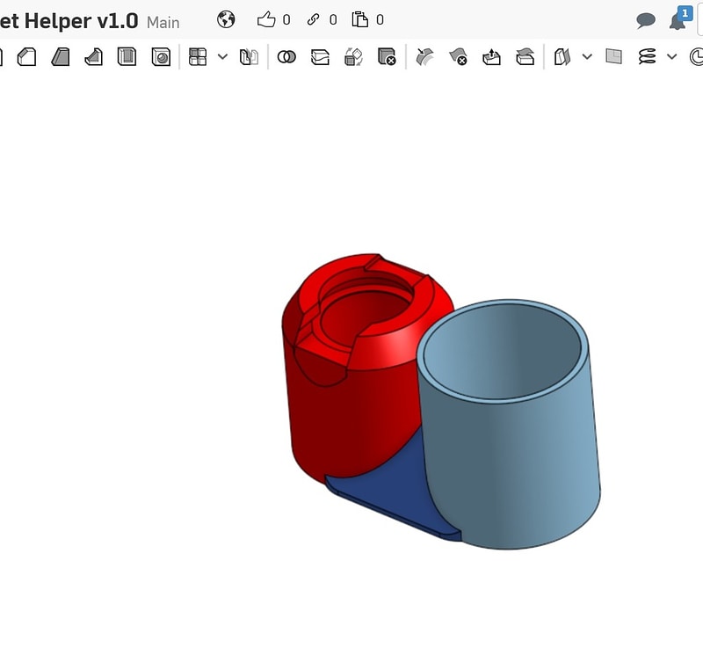
Task: Expand the surface tools dropdown arrow
Action: (x=587, y=57)
